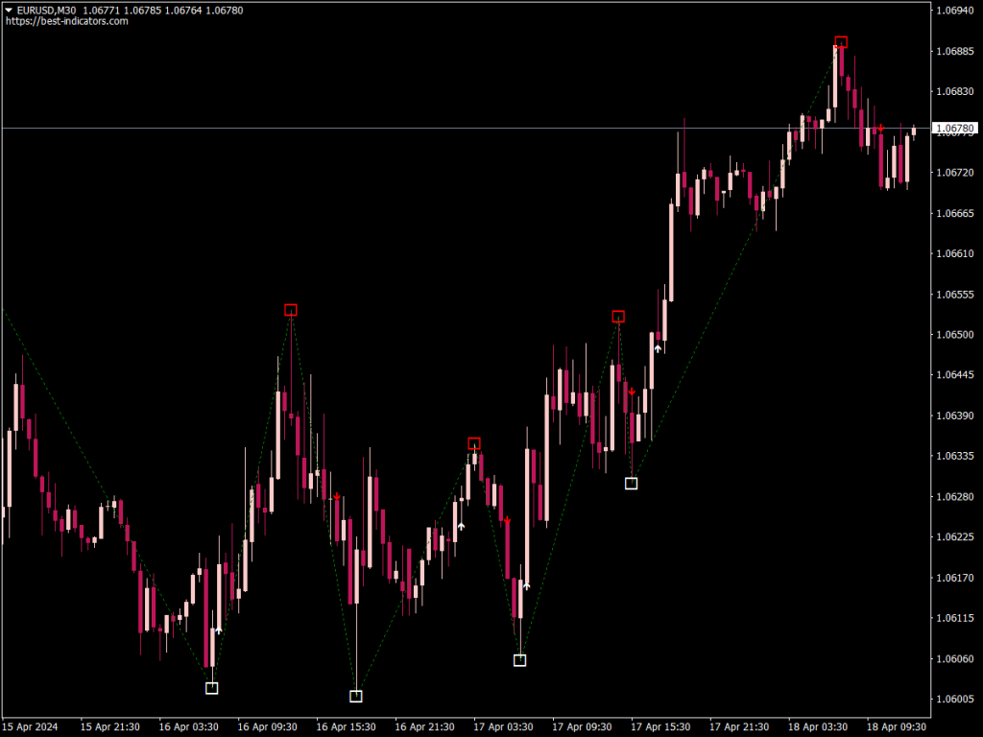Viewport: 983px width, 737px height.
Task: Click the white buy arrow near 1.06480
Action: tap(658, 348)
